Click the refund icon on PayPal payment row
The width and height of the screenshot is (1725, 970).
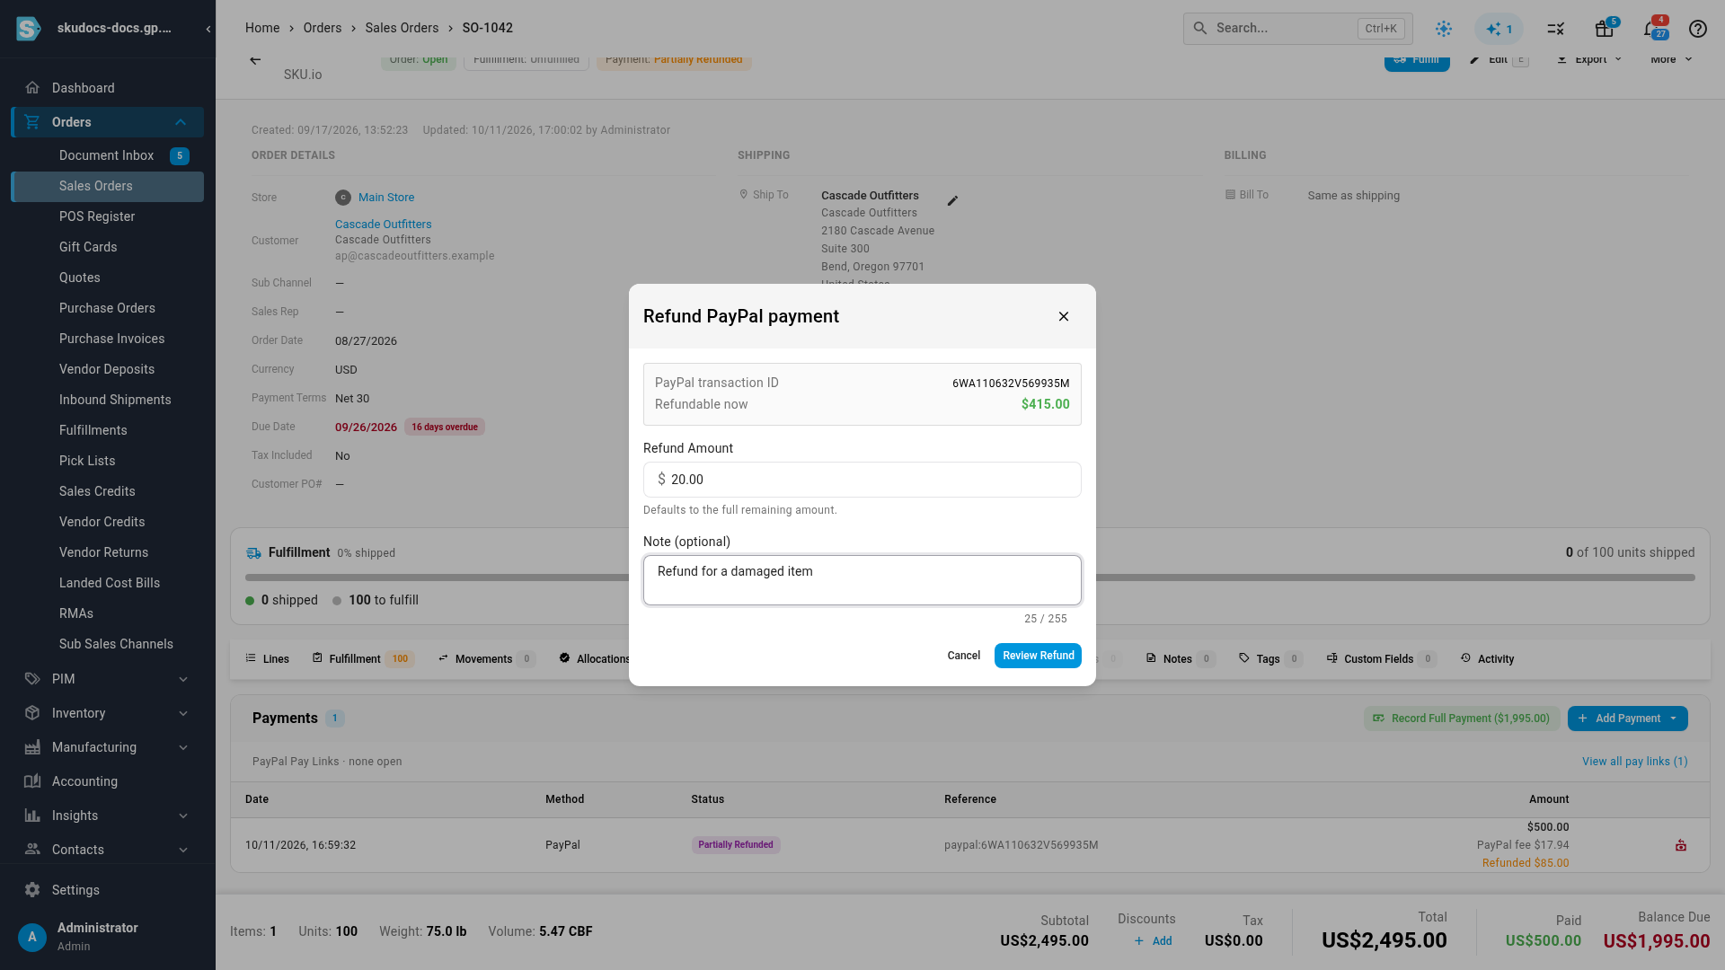point(1681,845)
